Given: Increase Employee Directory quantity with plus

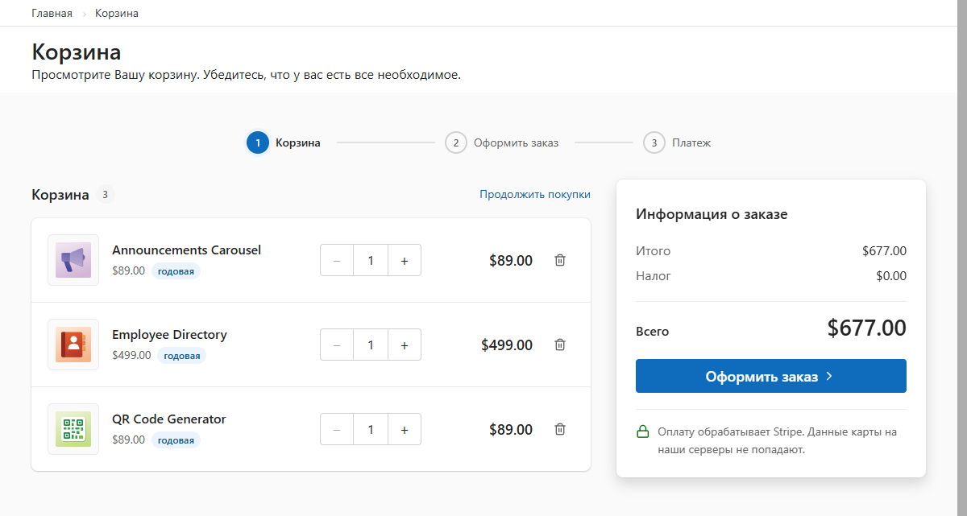Looking at the screenshot, I should pyautogui.click(x=405, y=345).
